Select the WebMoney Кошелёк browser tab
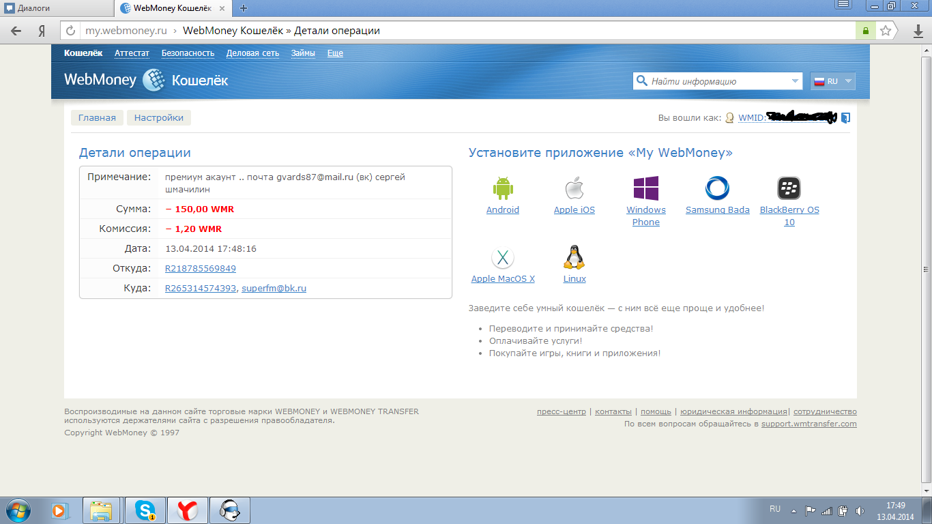 [x=174, y=8]
